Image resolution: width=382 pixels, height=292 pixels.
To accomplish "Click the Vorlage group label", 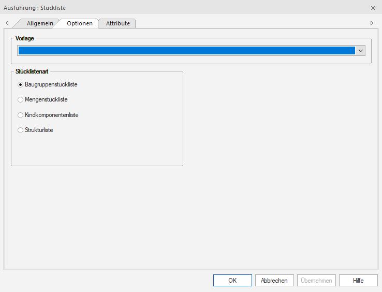I will [x=25, y=38].
